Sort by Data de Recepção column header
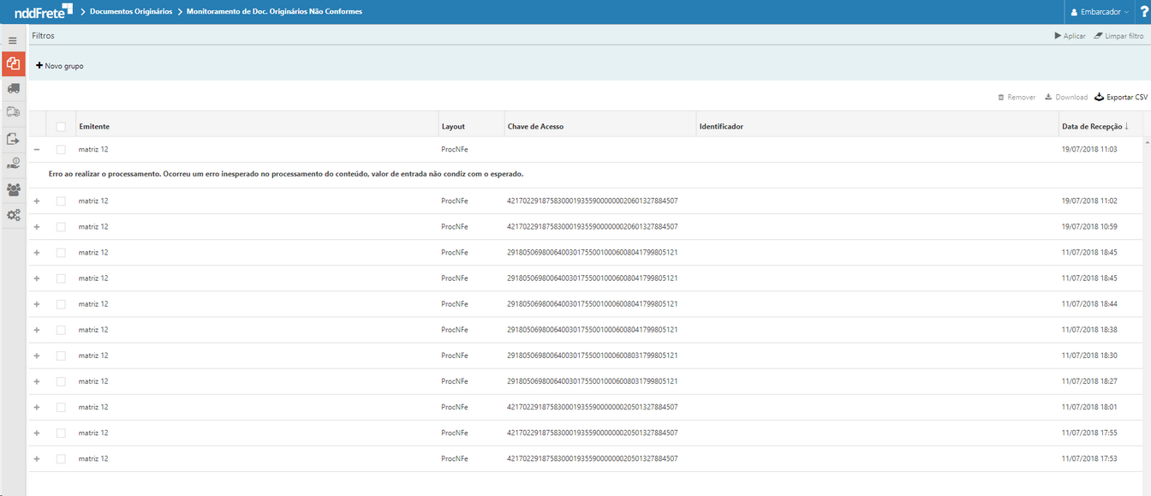Image resolution: width=1151 pixels, height=496 pixels. coord(1091,125)
